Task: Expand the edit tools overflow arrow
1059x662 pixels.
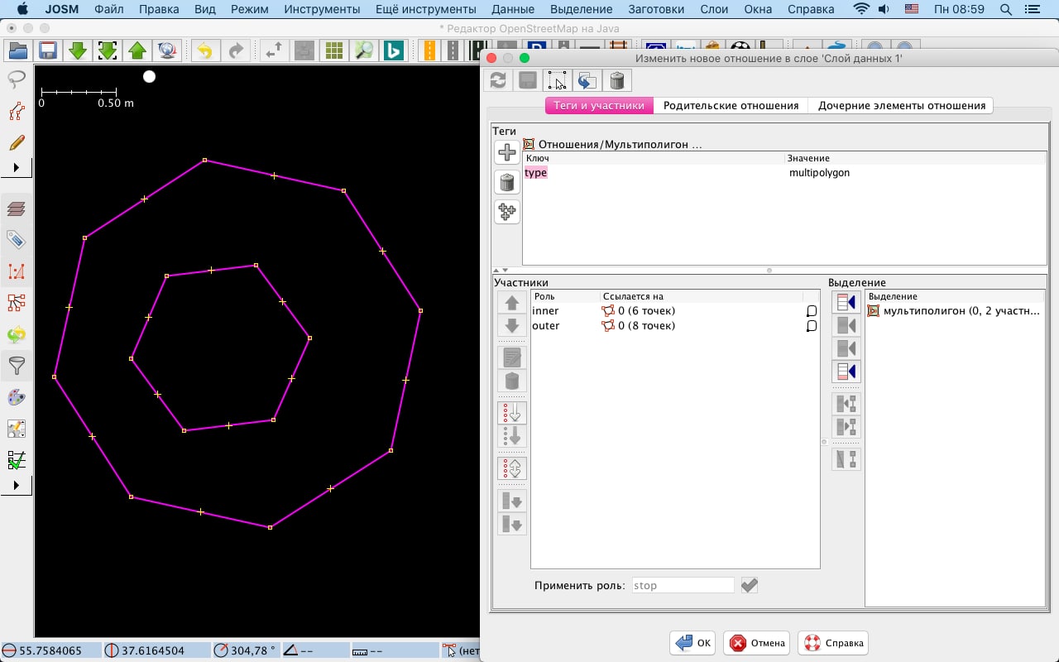Action: click(17, 168)
